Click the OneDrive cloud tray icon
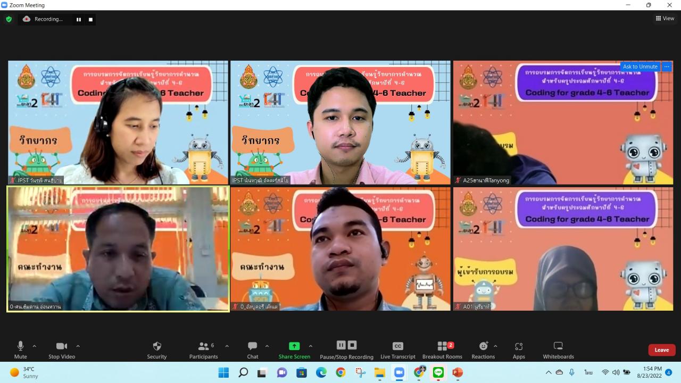The width and height of the screenshot is (681, 383). 559,372
